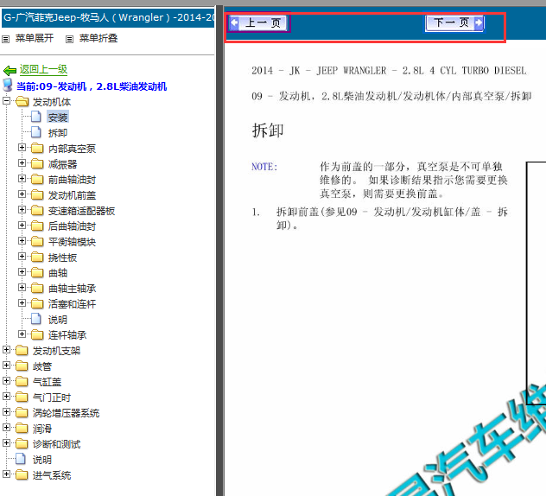The width and height of the screenshot is (546, 496).
Task: Collapse the 发动机体 tree node
Action: coord(6,101)
